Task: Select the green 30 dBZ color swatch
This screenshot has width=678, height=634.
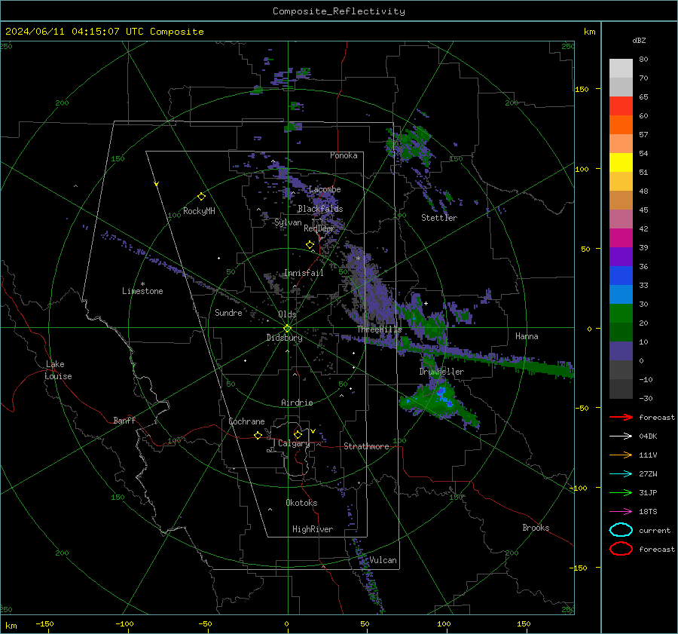Action: tap(621, 314)
